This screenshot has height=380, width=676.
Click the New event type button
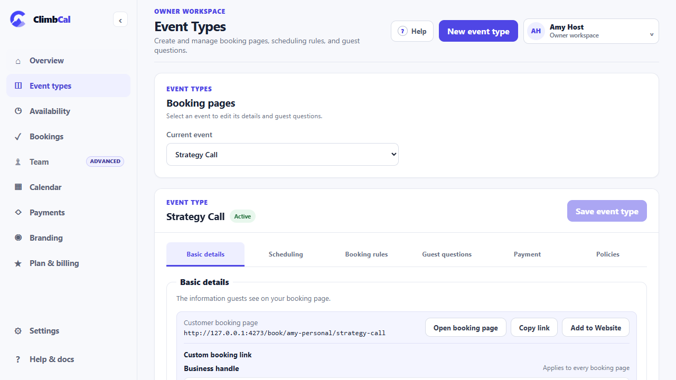coord(478,31)
